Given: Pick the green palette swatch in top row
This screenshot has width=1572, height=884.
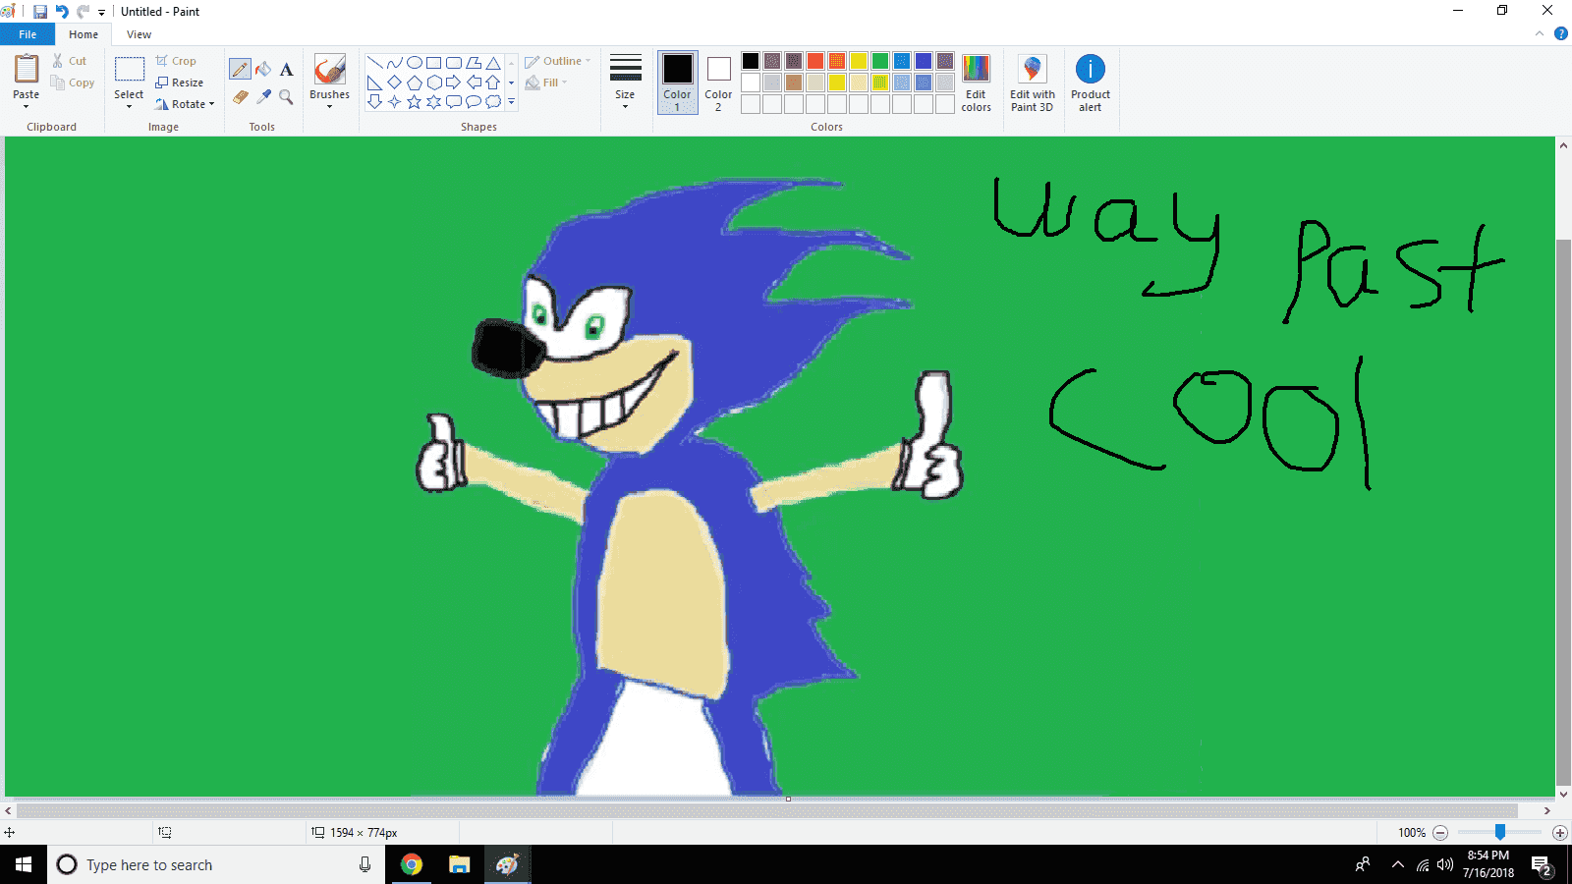Looking at the screenshot, I should pos(880,61).
